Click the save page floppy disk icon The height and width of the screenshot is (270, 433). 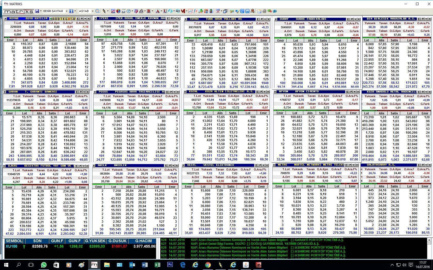click(37, 11)
